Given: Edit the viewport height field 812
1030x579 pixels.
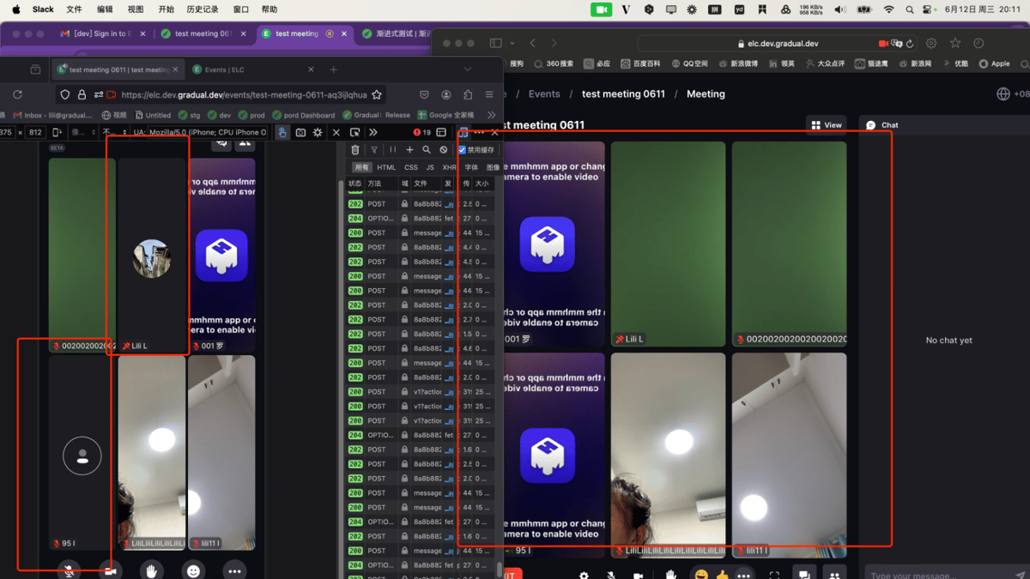Looking at the screenshot, I should click(35, 133).
